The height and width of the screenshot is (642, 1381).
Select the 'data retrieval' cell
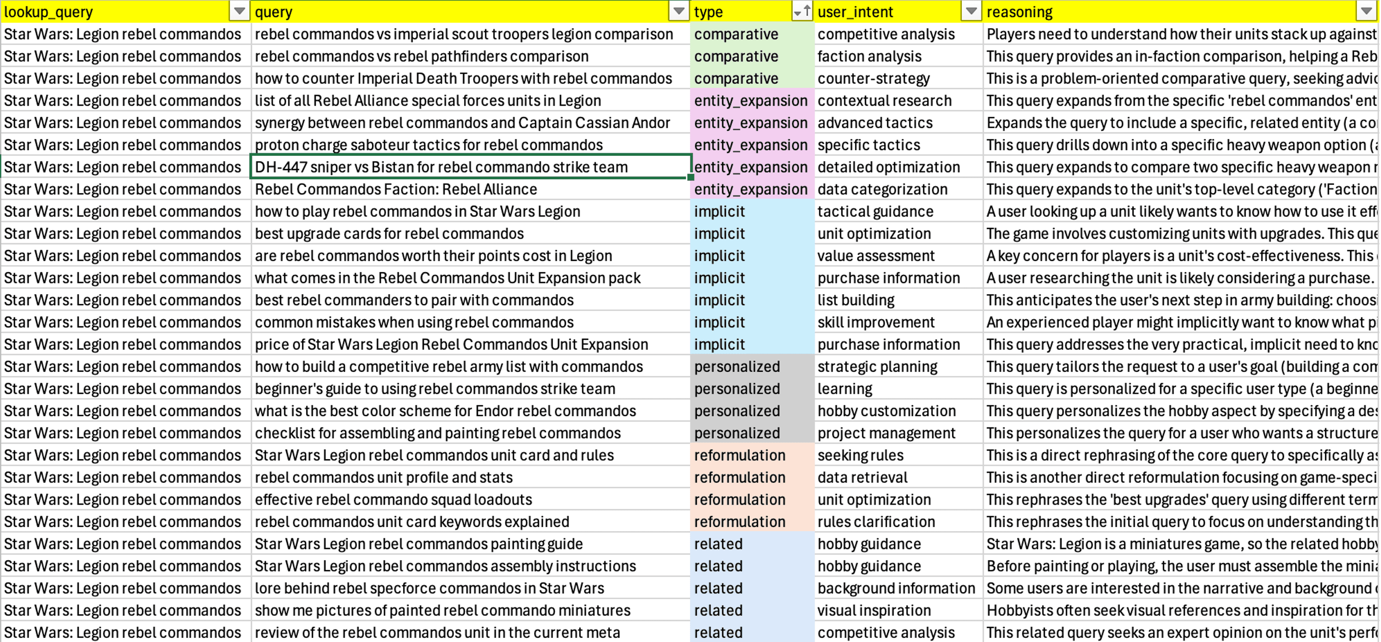tap(899, 478)
